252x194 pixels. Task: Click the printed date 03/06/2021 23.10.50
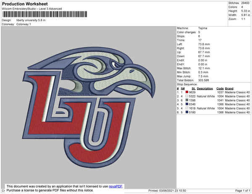click(173, 191)
